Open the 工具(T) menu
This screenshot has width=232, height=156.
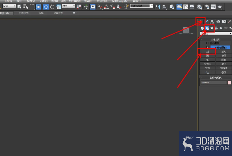tap(8, 1)
